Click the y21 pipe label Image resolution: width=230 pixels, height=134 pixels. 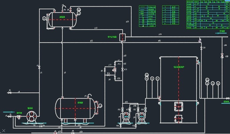pos(92,41)
